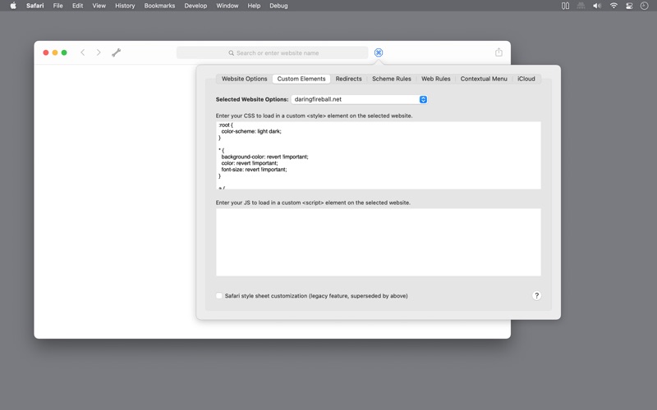Close the Safari window with red button
657x410 pixels.
click(x=46, y=52)
